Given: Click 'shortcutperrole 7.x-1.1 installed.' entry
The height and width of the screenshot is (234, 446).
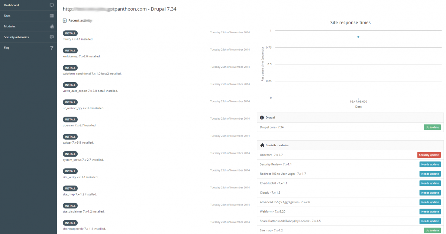Looking at the screenshot, I should coord(84,228).
